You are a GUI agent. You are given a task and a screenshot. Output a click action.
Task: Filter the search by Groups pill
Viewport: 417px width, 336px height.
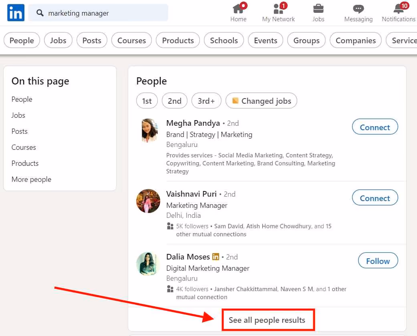tap(306, 40)
